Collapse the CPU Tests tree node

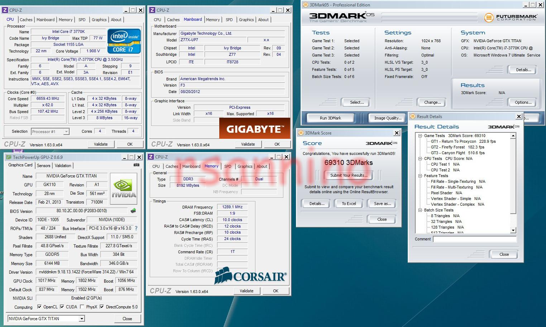420,159
